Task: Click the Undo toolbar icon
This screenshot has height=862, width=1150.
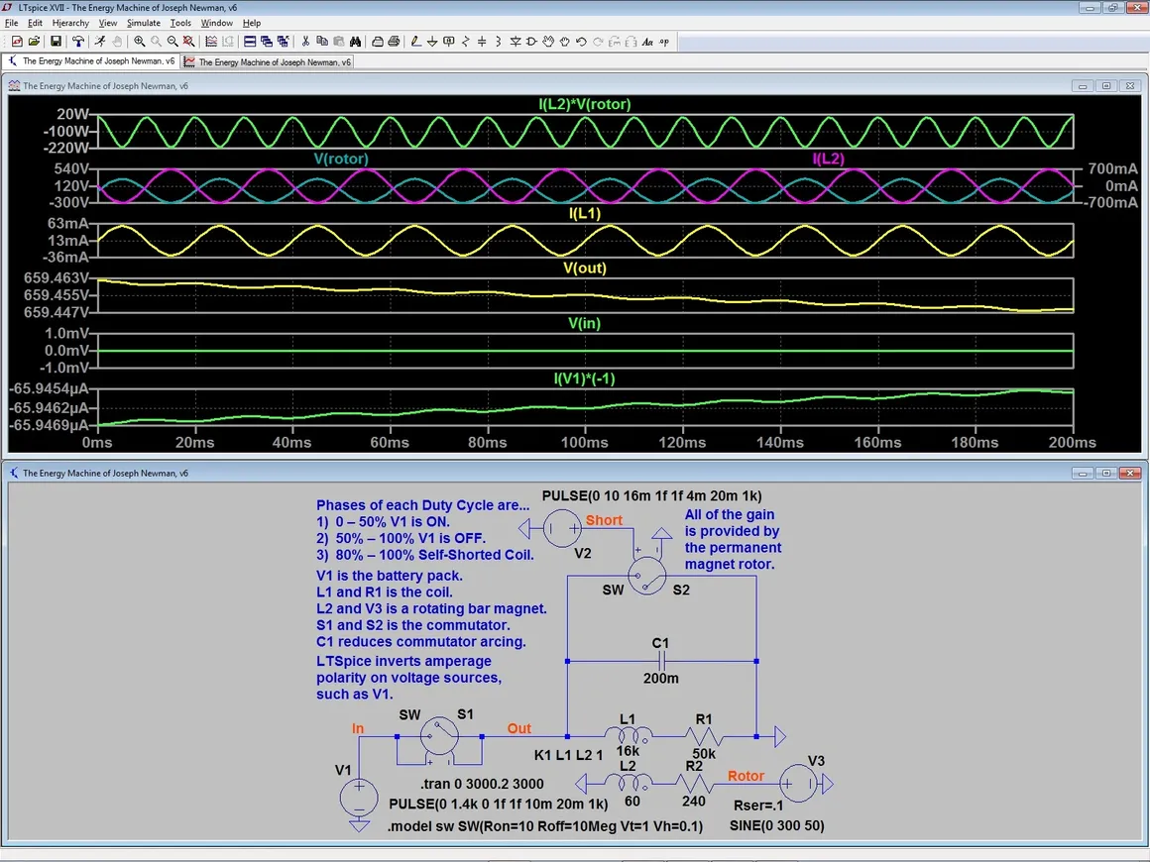Action: pos(581,42)
